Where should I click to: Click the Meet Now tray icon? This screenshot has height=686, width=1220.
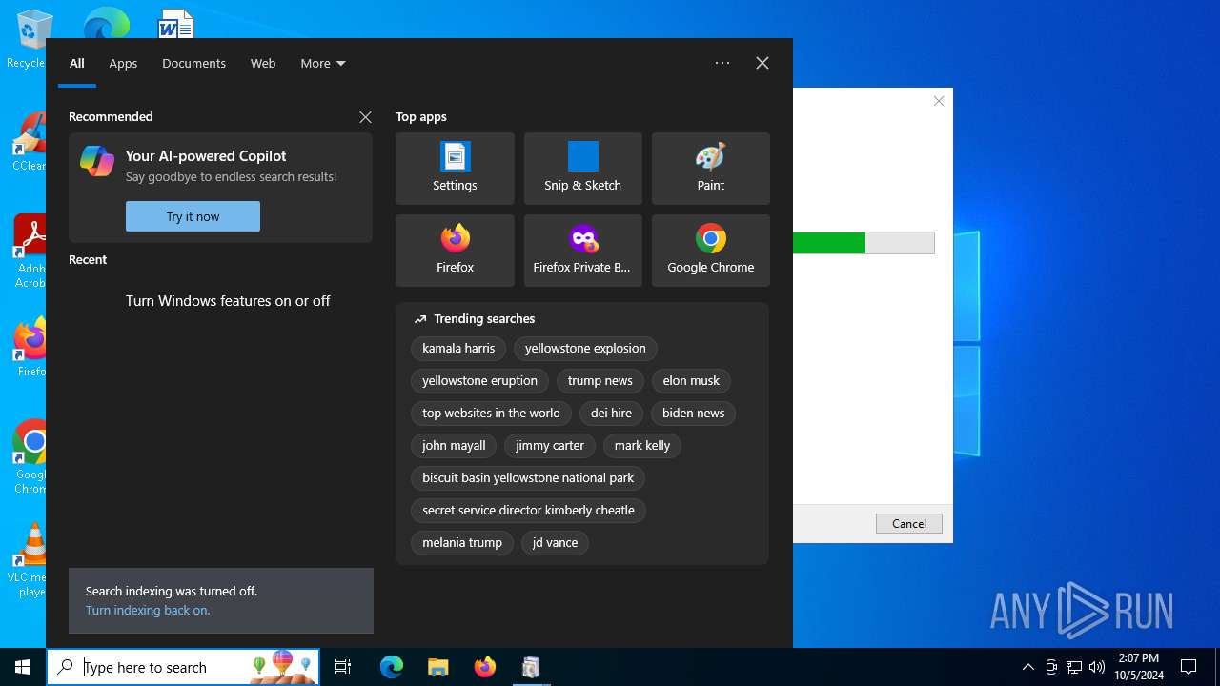click(1051, 667)
